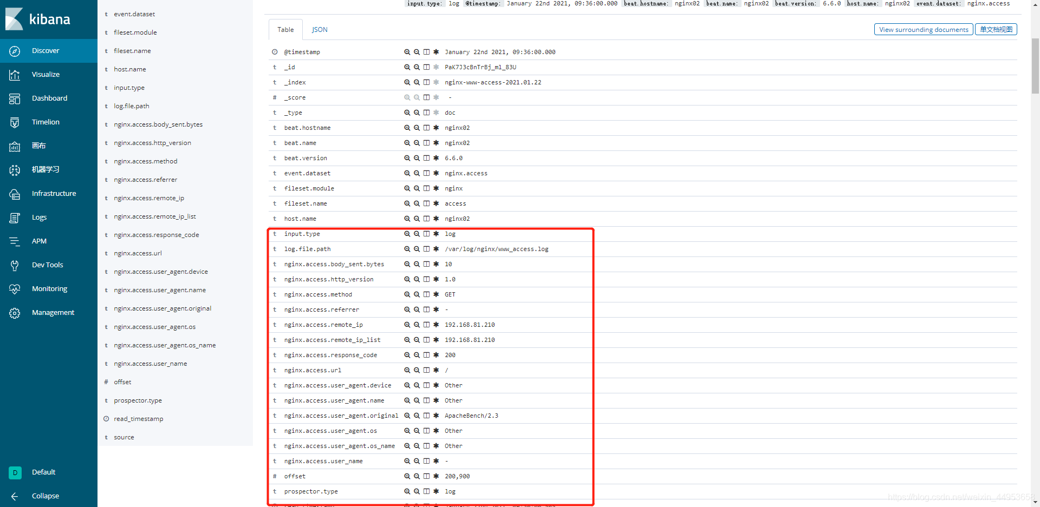Click the index value nginx-www-access-2021.01.22
The image size is (1040, 507).
pyautogui.click(x=493, y=82)
